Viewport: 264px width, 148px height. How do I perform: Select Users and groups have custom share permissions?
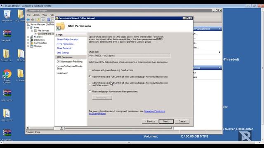click(x=90, y=91)
